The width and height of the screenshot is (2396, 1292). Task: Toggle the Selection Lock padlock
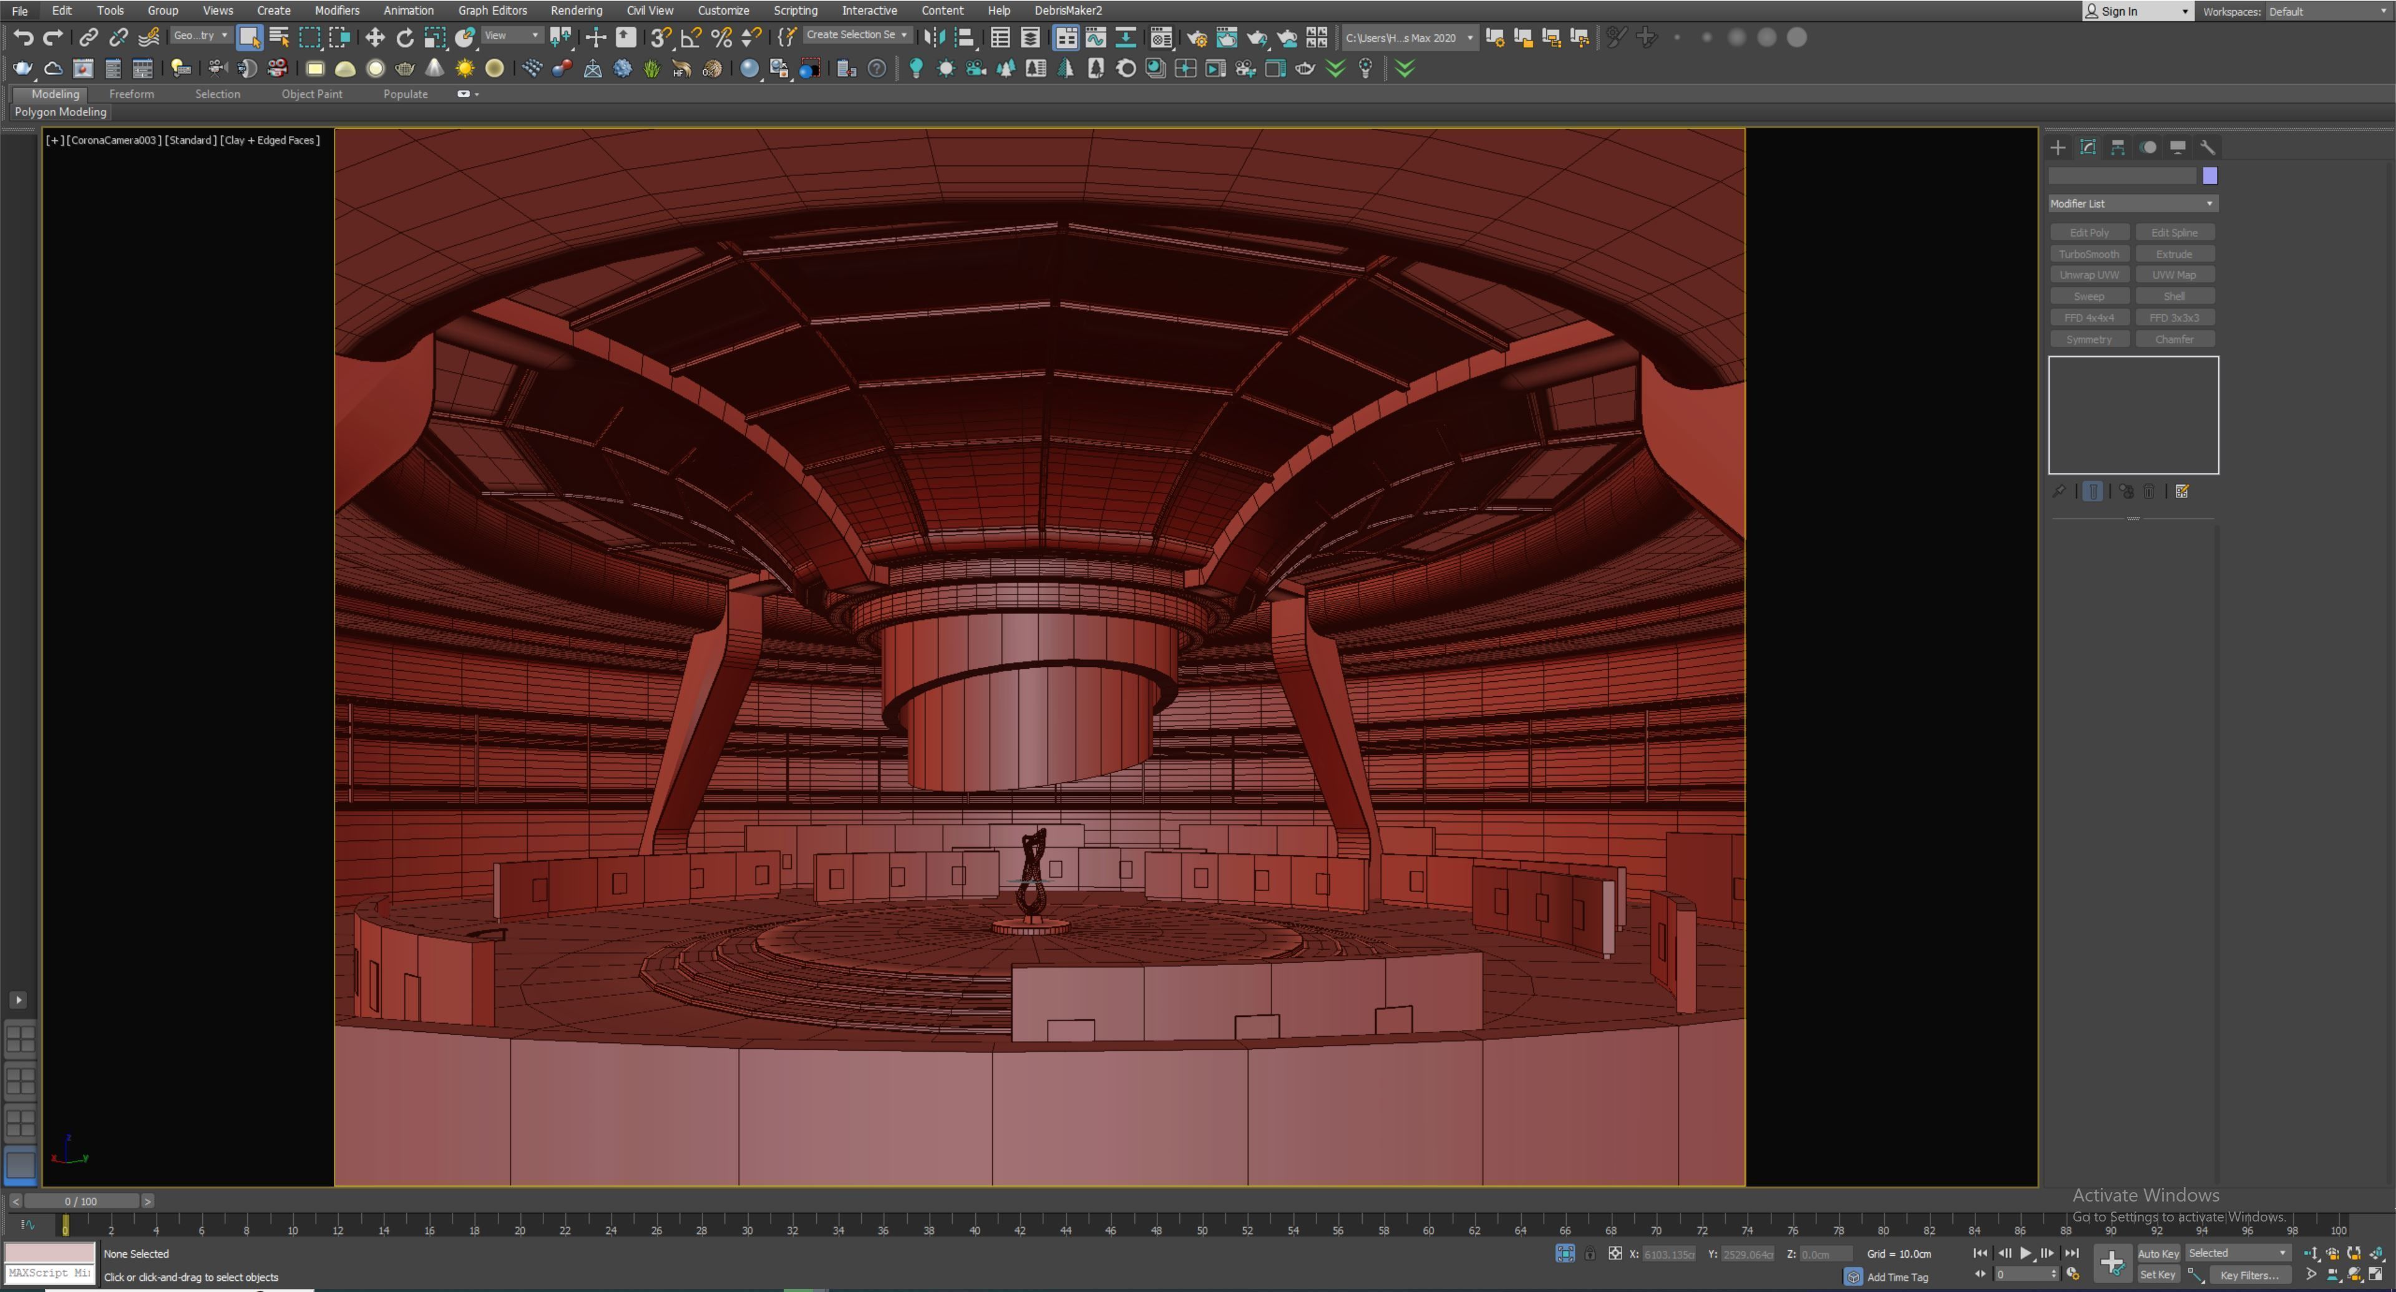click(x=1590, y=1254)
